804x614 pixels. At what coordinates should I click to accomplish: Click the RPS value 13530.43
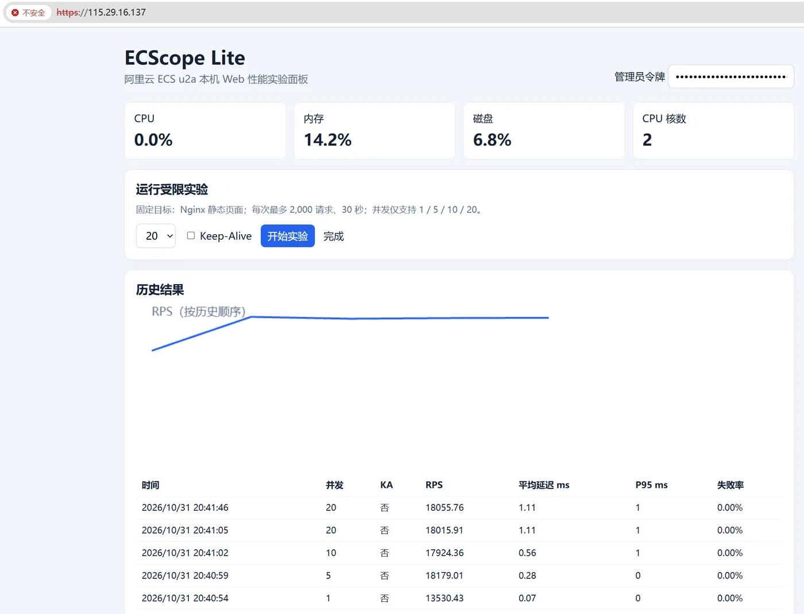click(x=444, y=599)
